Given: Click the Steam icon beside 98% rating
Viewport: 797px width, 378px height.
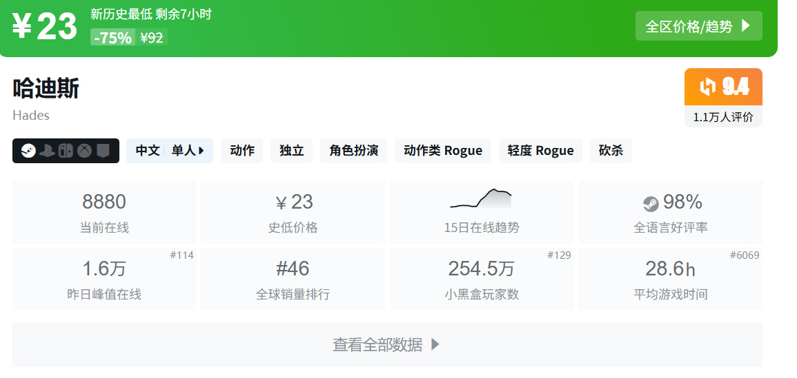Looking at the screenshot, I should [651, 204].
